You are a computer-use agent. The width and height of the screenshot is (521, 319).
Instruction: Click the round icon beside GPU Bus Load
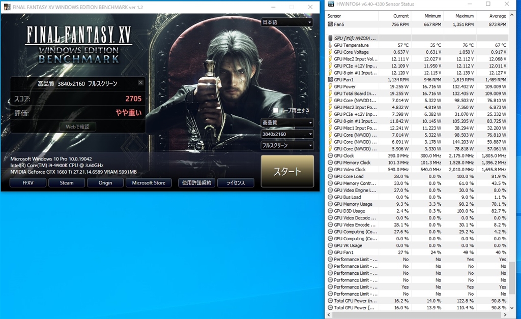pos(330,197)
